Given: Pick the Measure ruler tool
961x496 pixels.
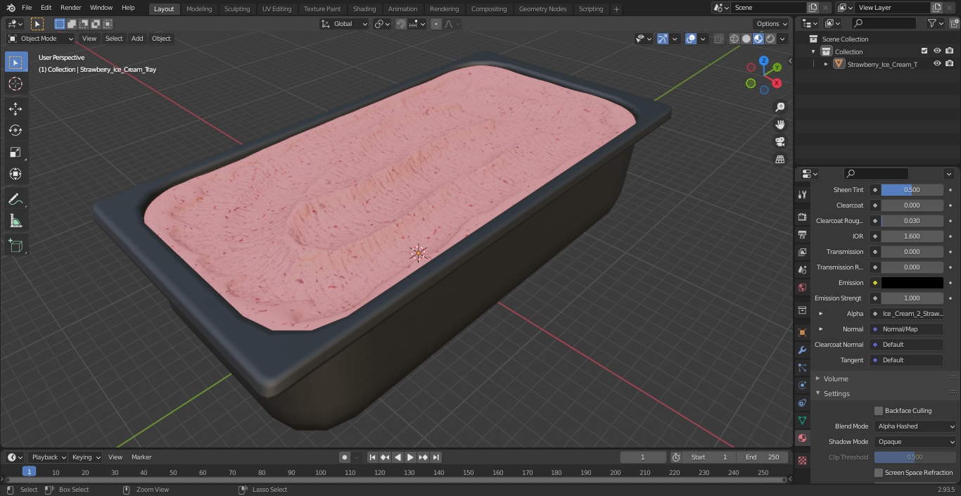Looking at the screenshot, I should coord(15,222).
